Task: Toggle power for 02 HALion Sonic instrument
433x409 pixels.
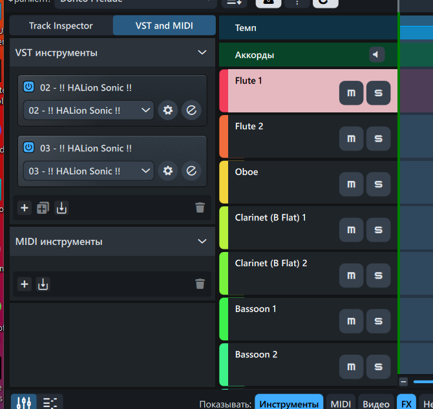Action: coord(28,87)
